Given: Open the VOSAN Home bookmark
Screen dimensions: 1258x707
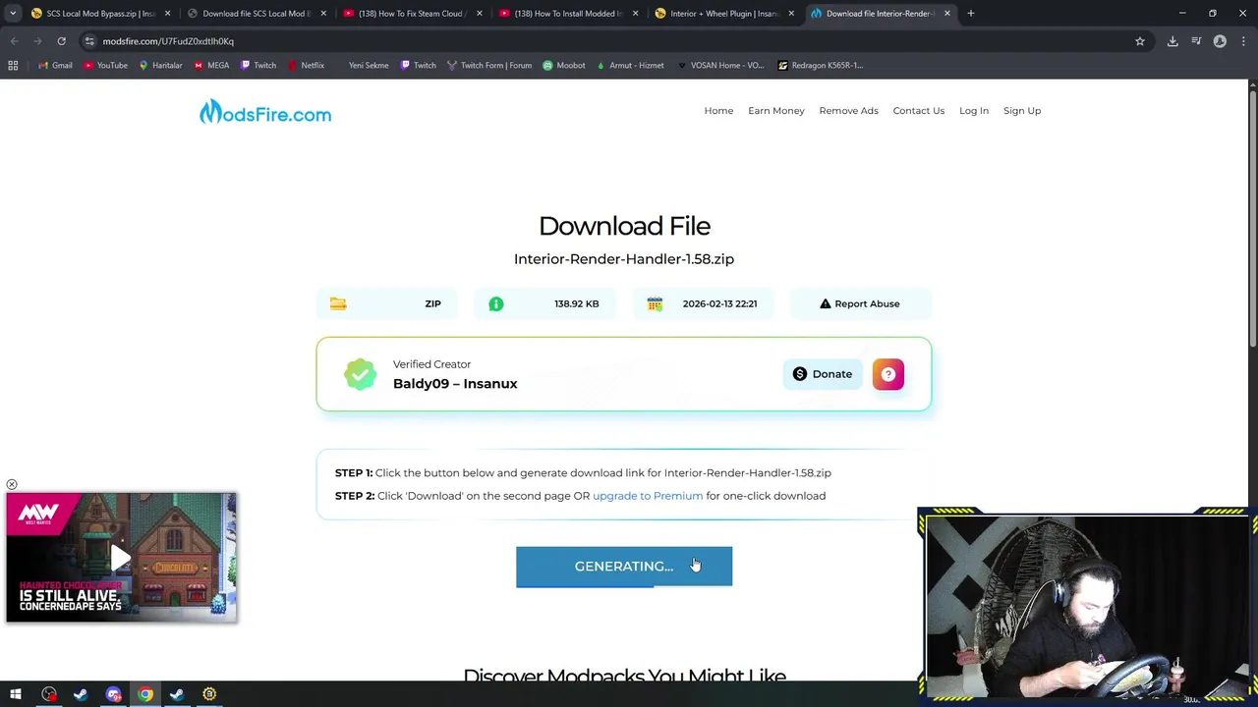Looking at the screenshot, I should pos(720,66).
